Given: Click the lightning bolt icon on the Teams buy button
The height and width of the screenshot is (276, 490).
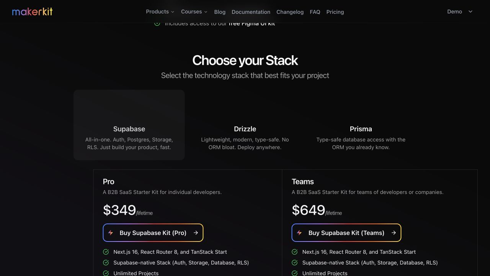Looking at the screenshot, I should click(x=299, y=233).
